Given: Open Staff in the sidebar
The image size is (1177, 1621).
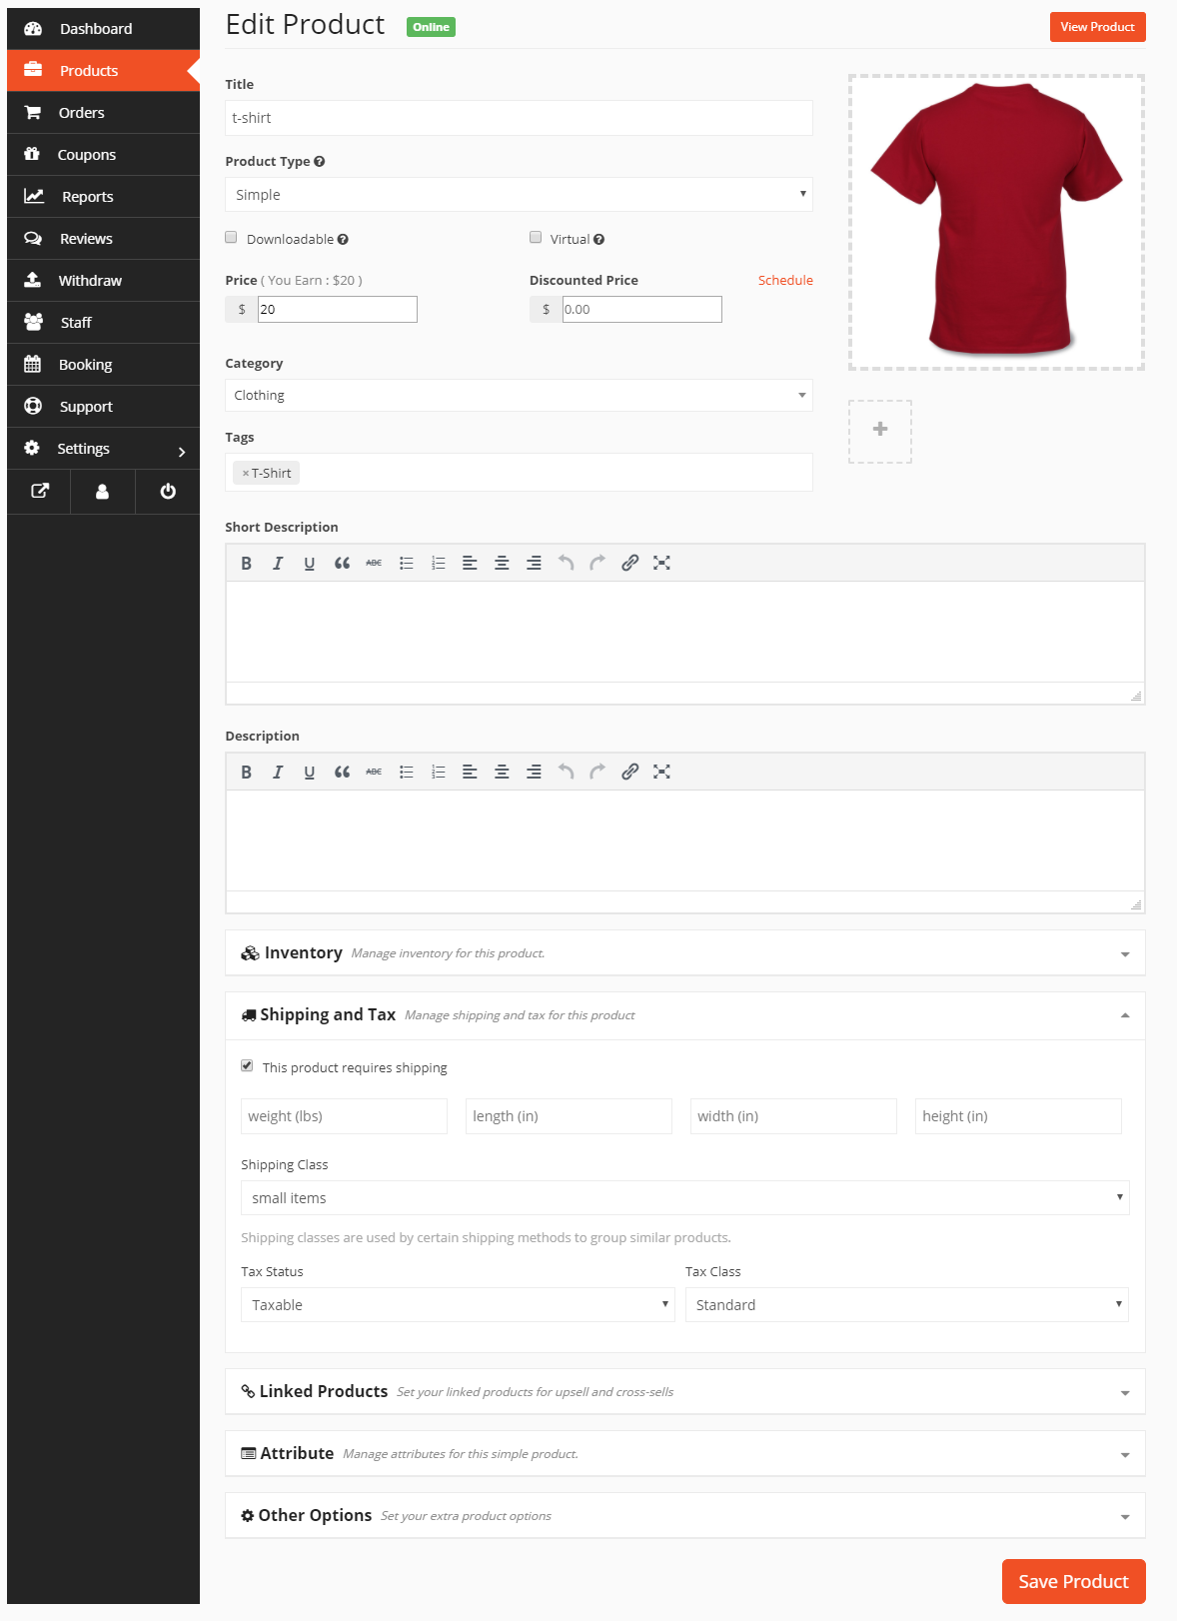Looking at the screenshot, I should click(104, 323).
